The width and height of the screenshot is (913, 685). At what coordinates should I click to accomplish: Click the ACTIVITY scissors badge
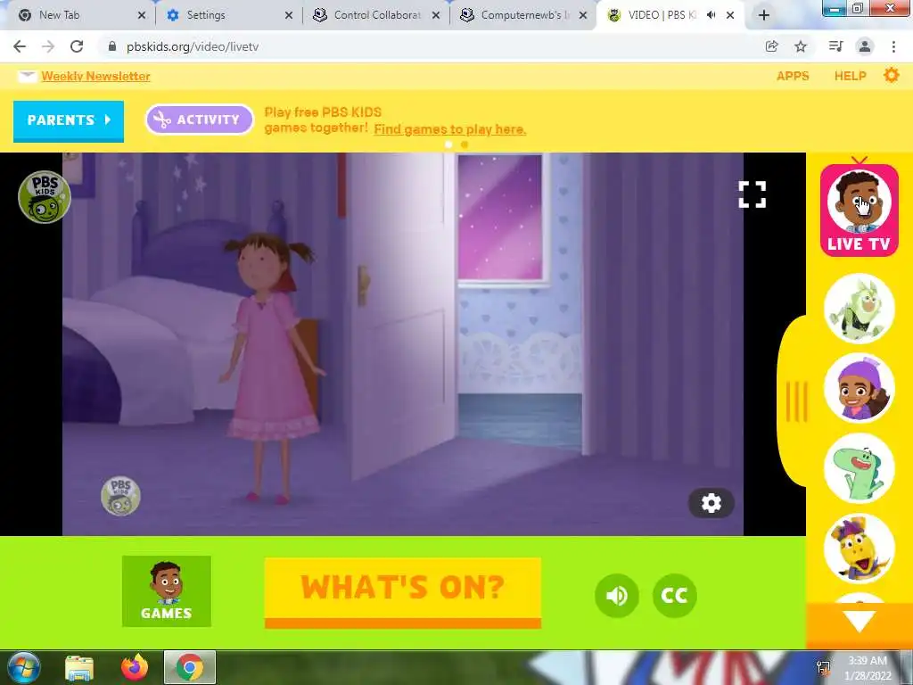[x=199, y=120]
